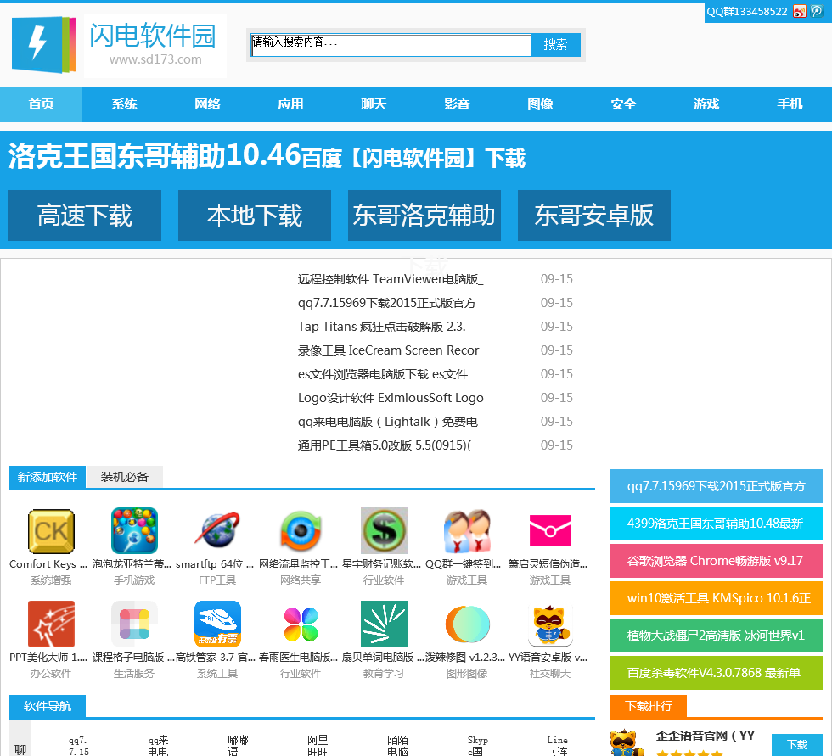Open the Comfort Keys CK icon

(x=51, y=530)
